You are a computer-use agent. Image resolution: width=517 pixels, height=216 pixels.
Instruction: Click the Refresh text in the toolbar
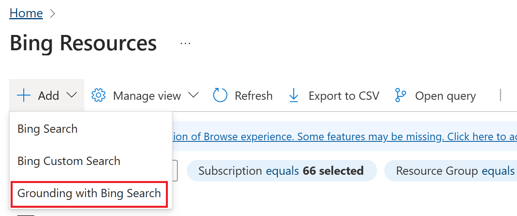[x=253, y=96]
